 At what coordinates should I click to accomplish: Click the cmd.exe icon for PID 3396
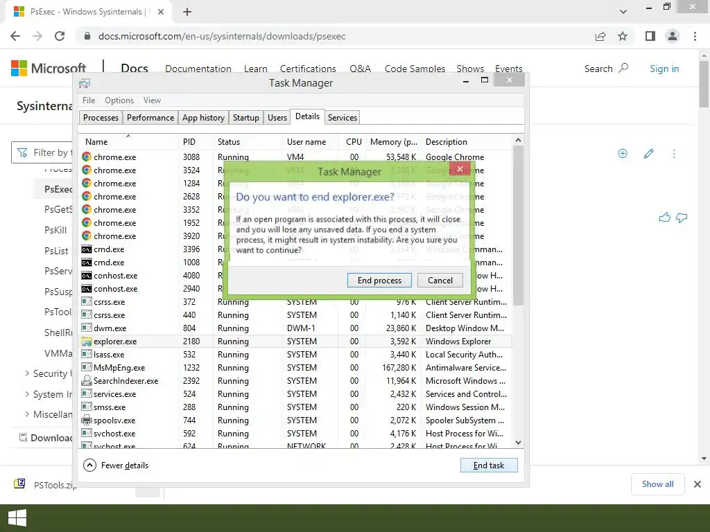(x=87, y=249)
